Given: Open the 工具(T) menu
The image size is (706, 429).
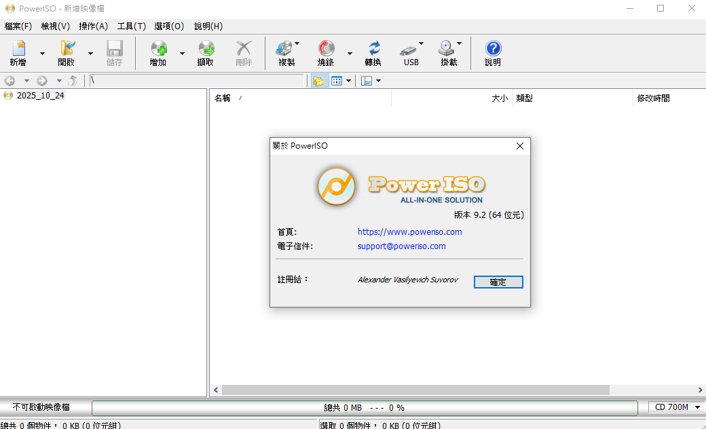Looking at the screenshot, I should click(131, 26).
